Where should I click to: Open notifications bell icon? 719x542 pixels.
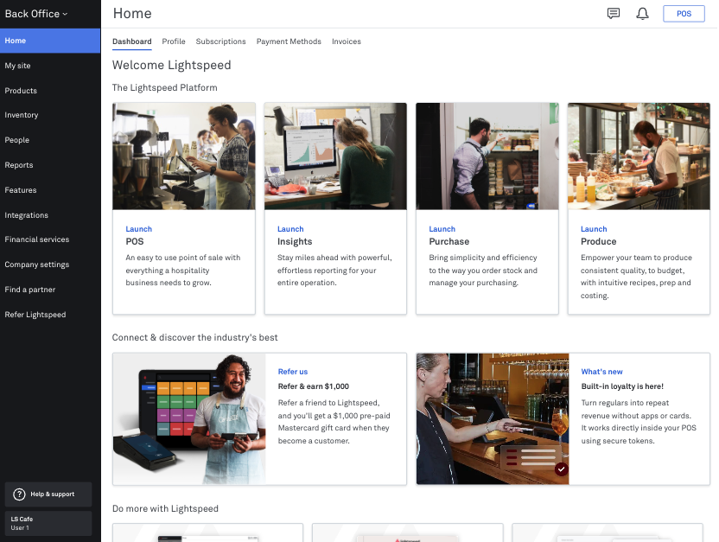642,13
